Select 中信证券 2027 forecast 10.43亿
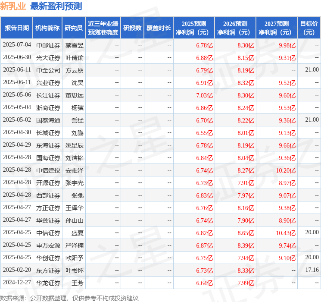Screen dimensions: 321x302 (286, 233)
